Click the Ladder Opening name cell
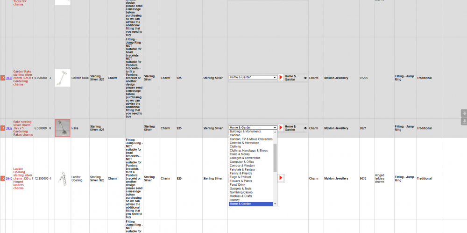 coord(78,178)
